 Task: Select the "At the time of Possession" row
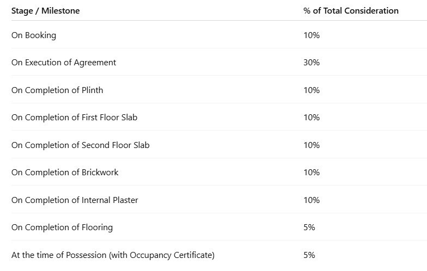point(113,255)
